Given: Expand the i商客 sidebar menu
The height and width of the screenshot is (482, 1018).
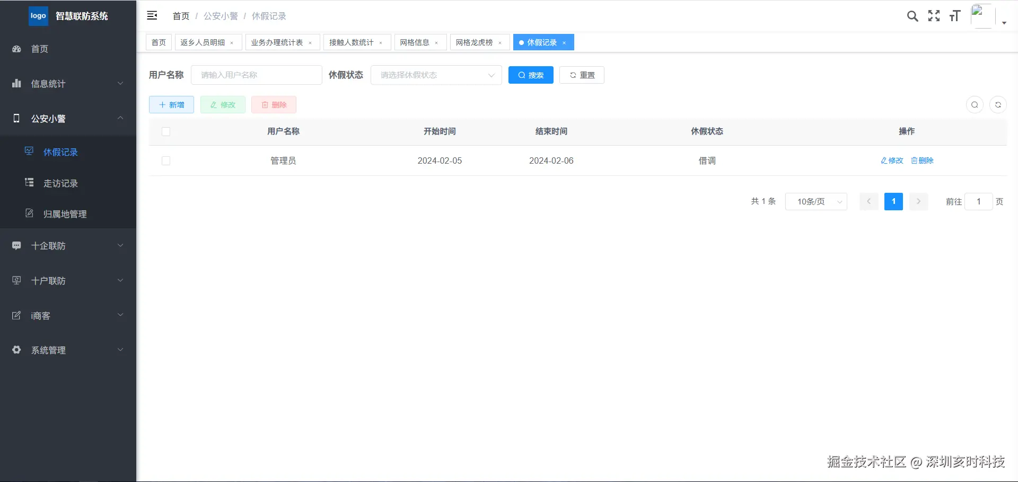Looking at the screenshot, I should pos(68,316).
